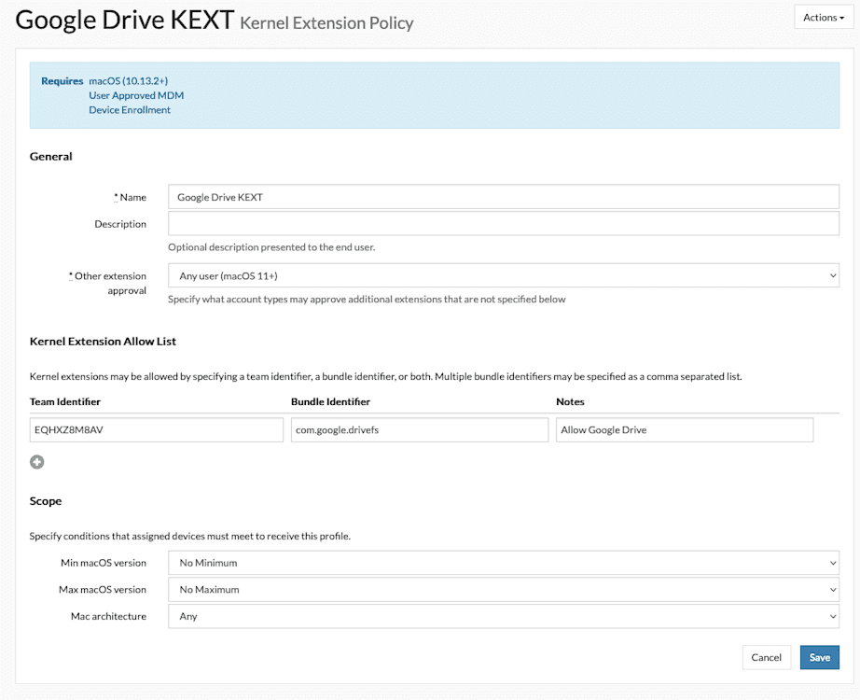Edit the Bundle Identifier com.google.drivefs field
Screen dimensions: 860x700
pos(420,430)
